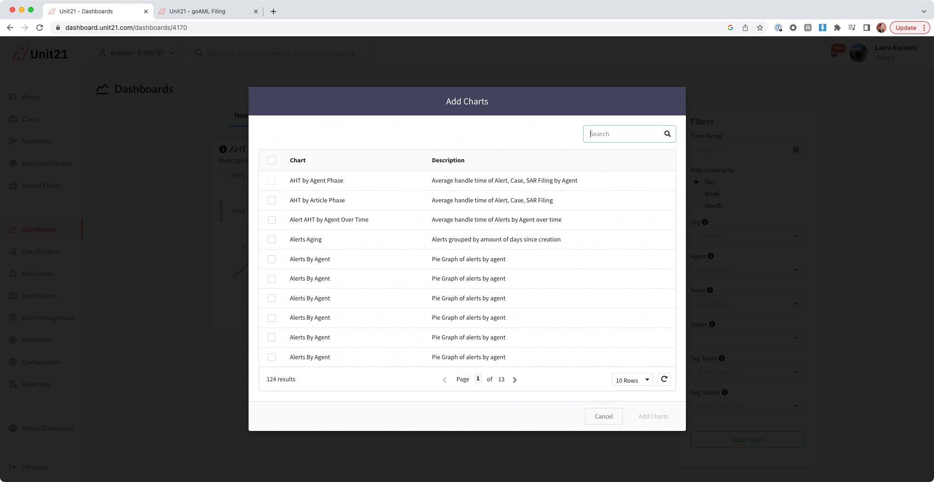Check the Alerts Aging checkbox

pyautogui.click(x=272, y=240)
